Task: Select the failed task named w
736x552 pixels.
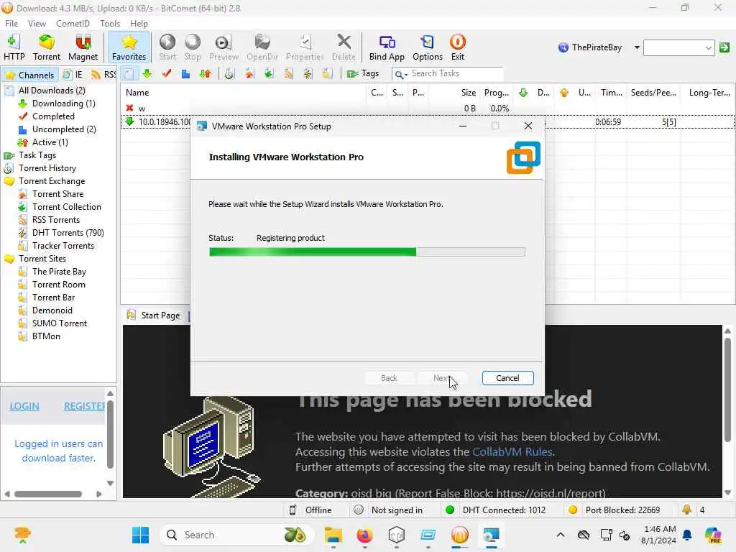Action: tap(428, 108)
